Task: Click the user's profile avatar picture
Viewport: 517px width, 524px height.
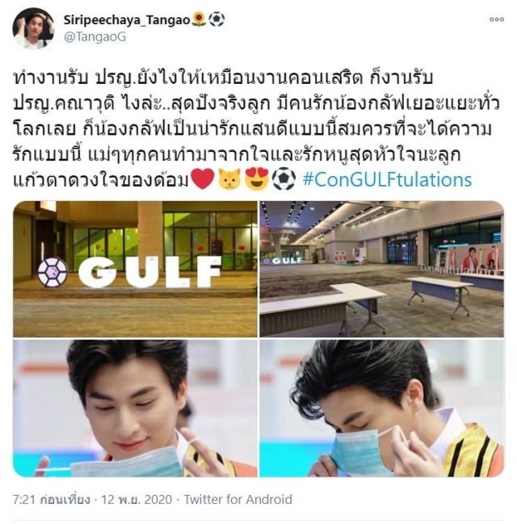Action: coord(33,28)
